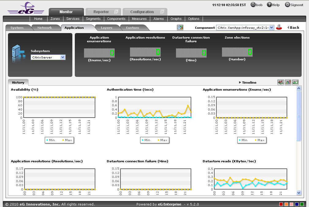Click the Help link text
Screen dimensions: 309x207
[x=276, y=5]
